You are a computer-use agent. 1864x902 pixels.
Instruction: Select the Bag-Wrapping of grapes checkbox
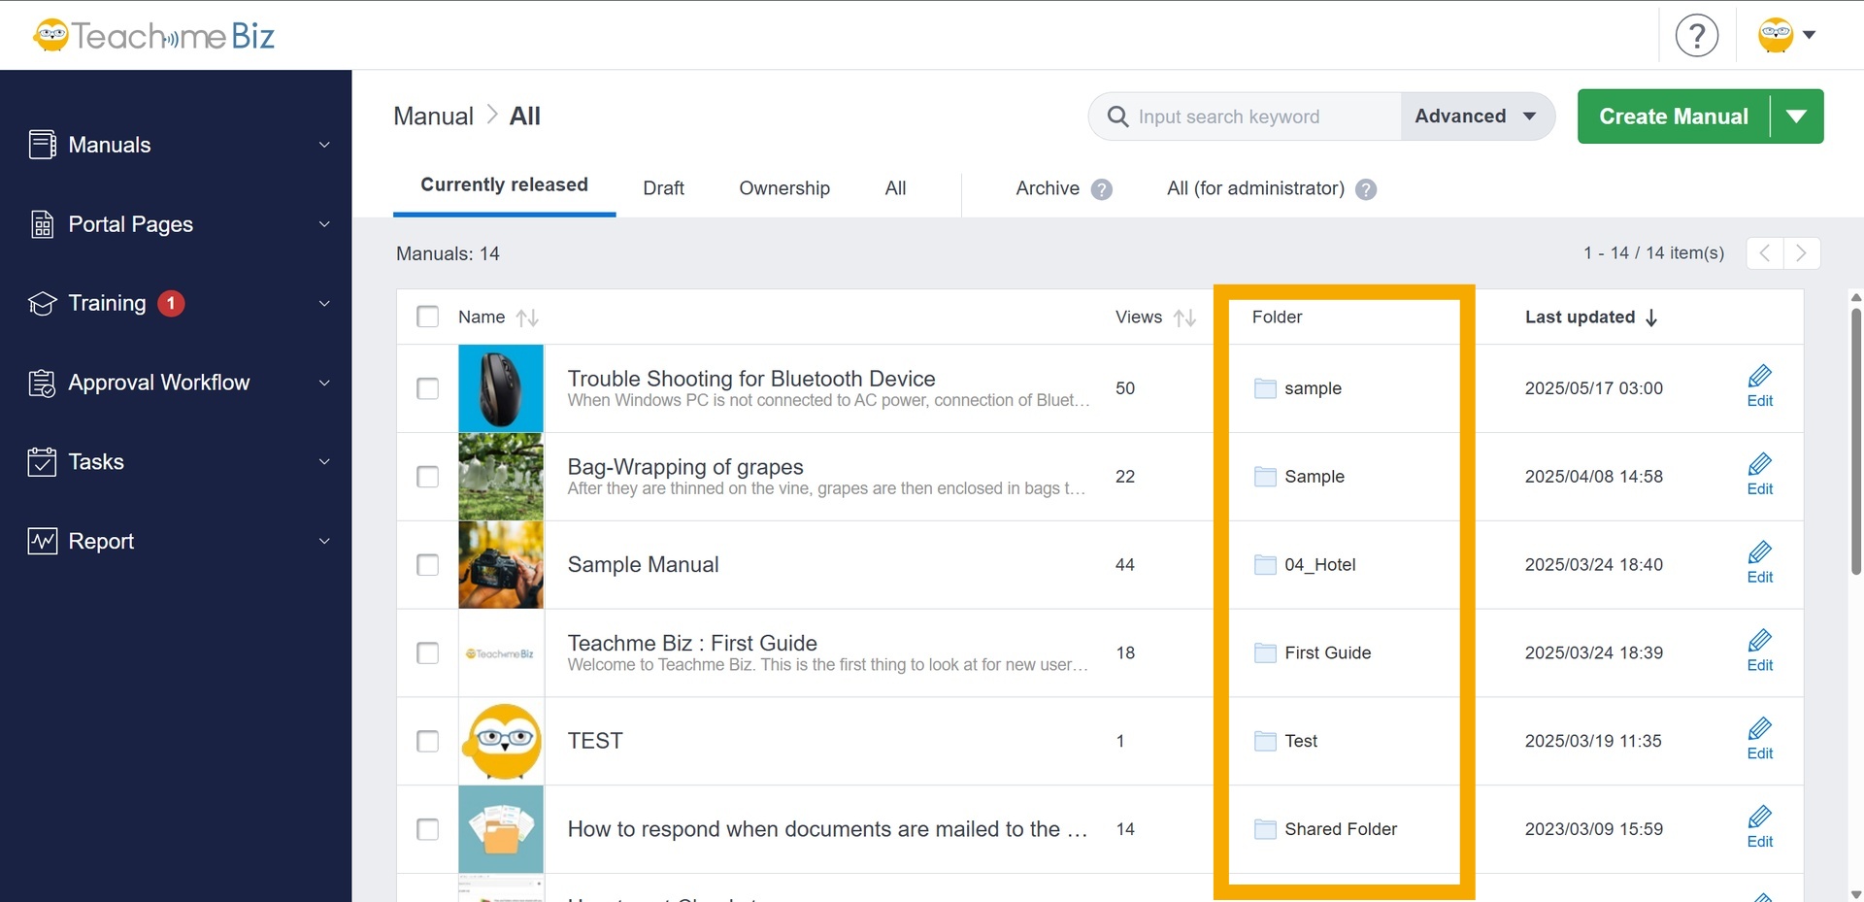click(427, 477)
